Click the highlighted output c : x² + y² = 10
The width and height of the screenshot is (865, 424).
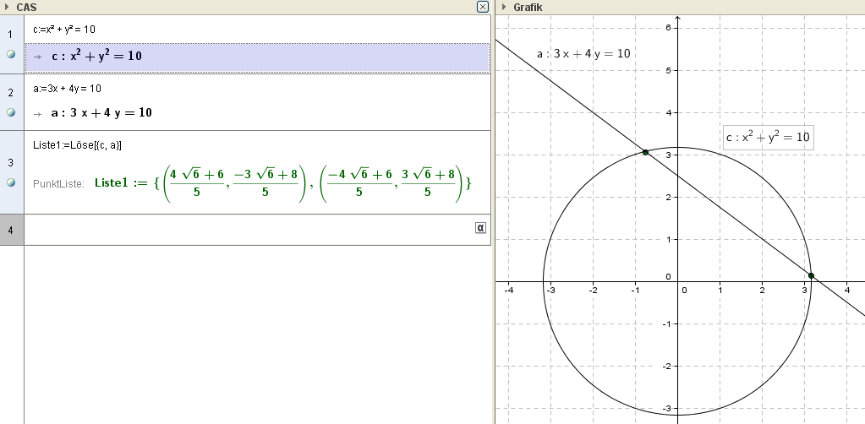(96, 57)
